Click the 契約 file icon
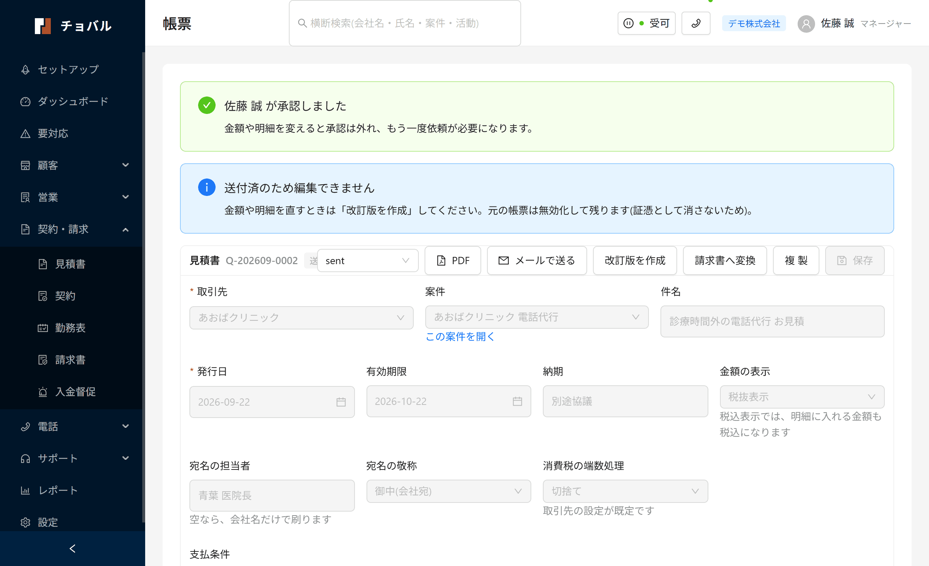Image resolution: width=929 pixels, height=566 pixels. click(43, 296)
